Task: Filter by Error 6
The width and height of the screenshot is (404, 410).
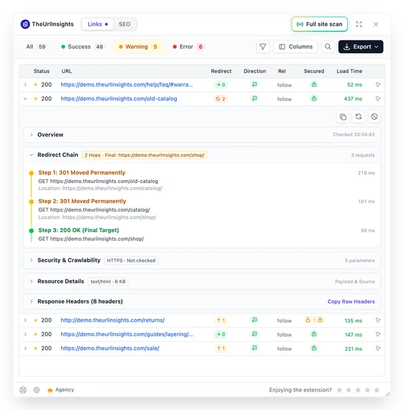Action: point(188,47)
